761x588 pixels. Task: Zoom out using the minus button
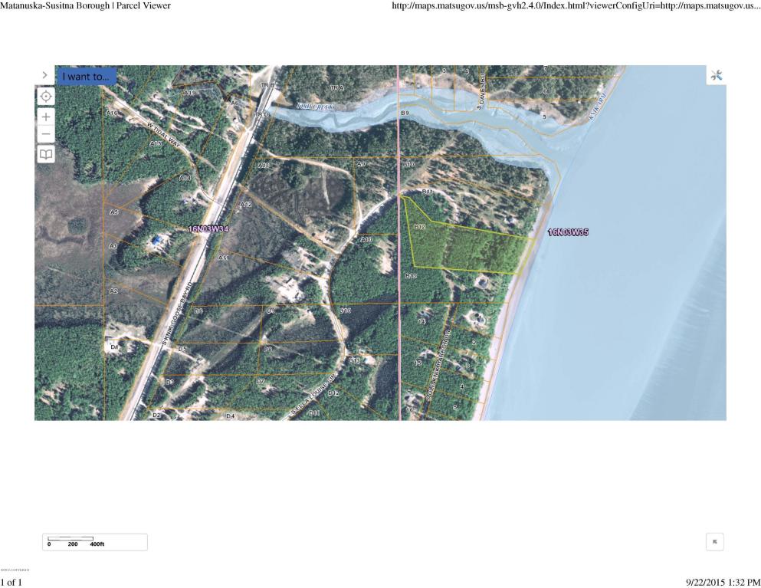(46, 134)
